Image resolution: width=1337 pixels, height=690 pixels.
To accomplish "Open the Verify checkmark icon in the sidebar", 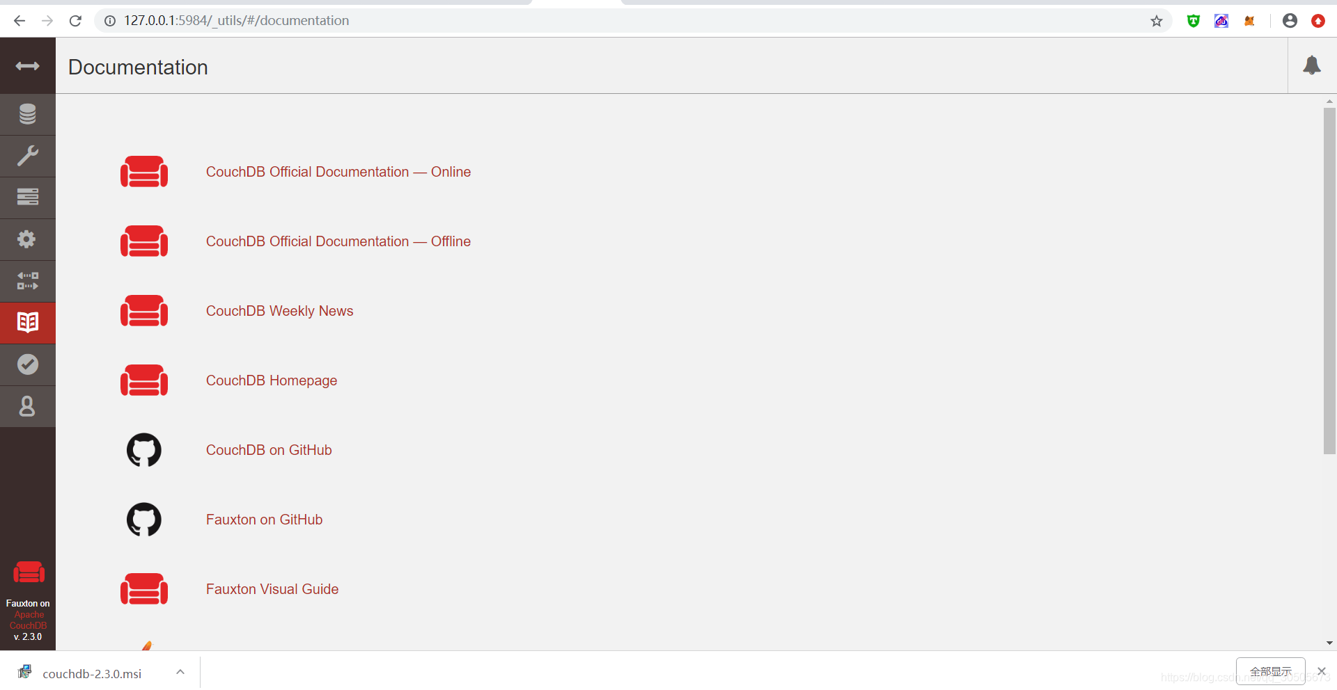I will [x=28, y=364].
